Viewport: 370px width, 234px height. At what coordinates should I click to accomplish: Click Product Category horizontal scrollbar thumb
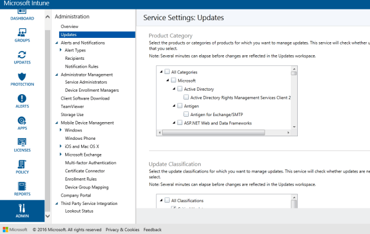point(214,133)
